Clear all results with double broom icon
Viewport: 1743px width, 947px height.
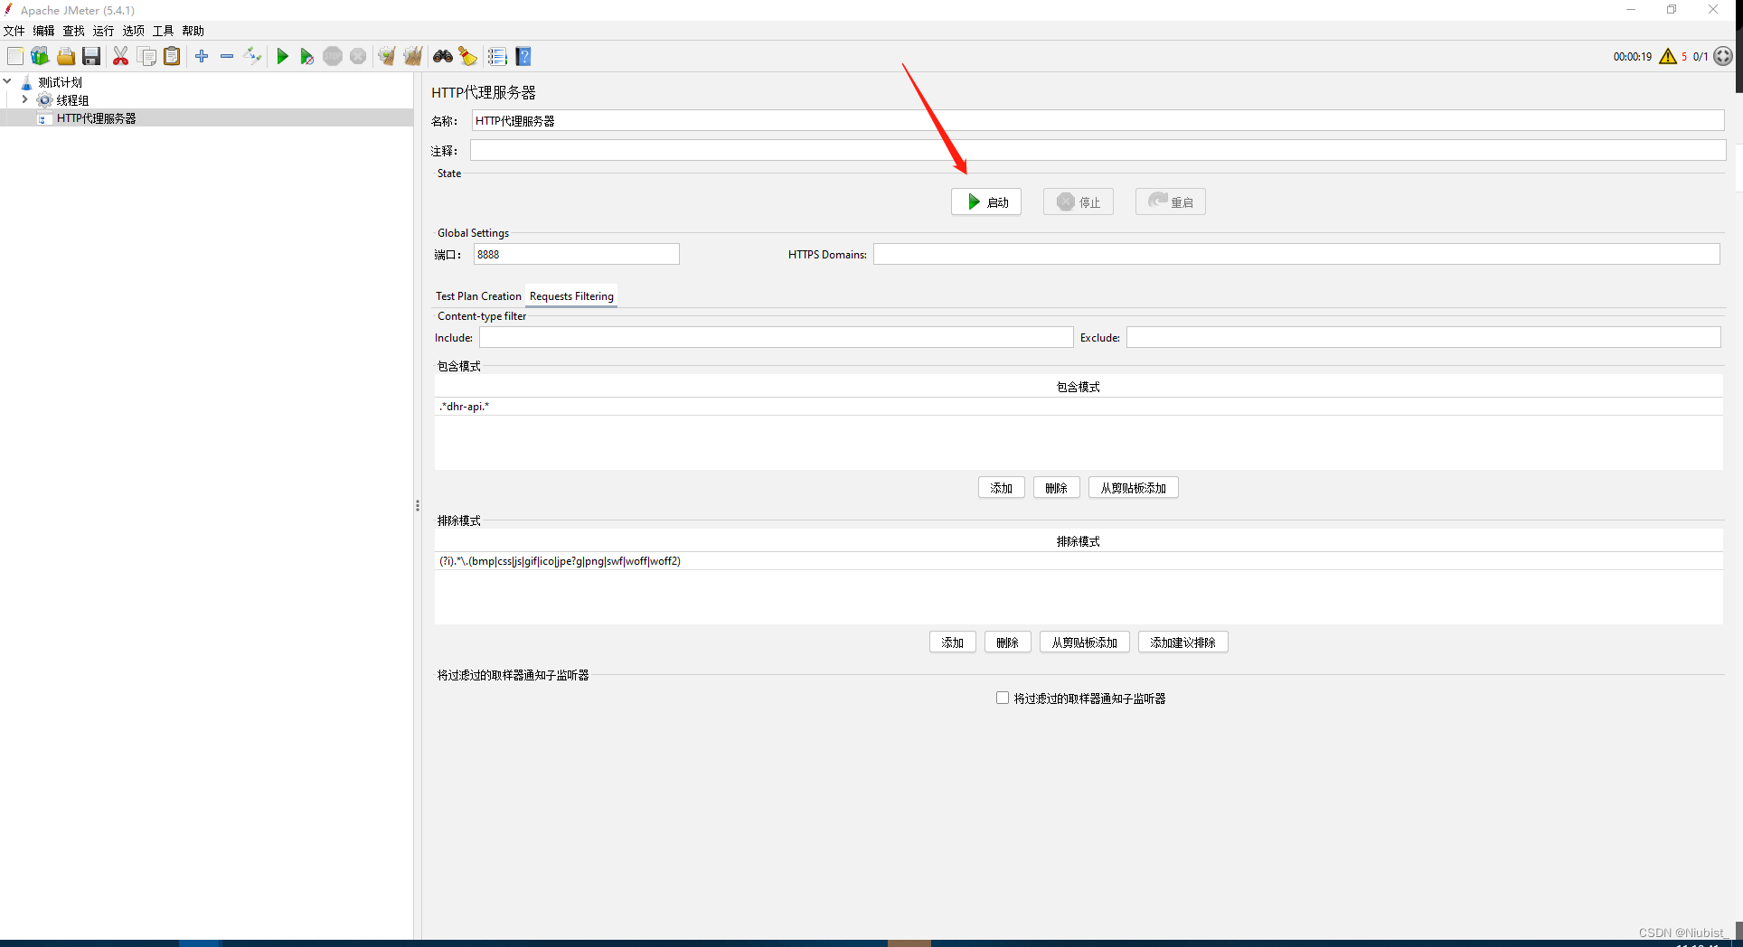pyautogui.click(x=413, y=56)
